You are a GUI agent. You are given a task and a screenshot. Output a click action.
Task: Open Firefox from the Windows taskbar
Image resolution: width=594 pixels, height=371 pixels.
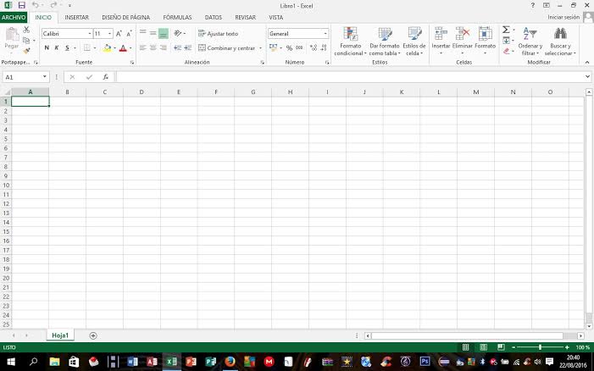[229, 362]
